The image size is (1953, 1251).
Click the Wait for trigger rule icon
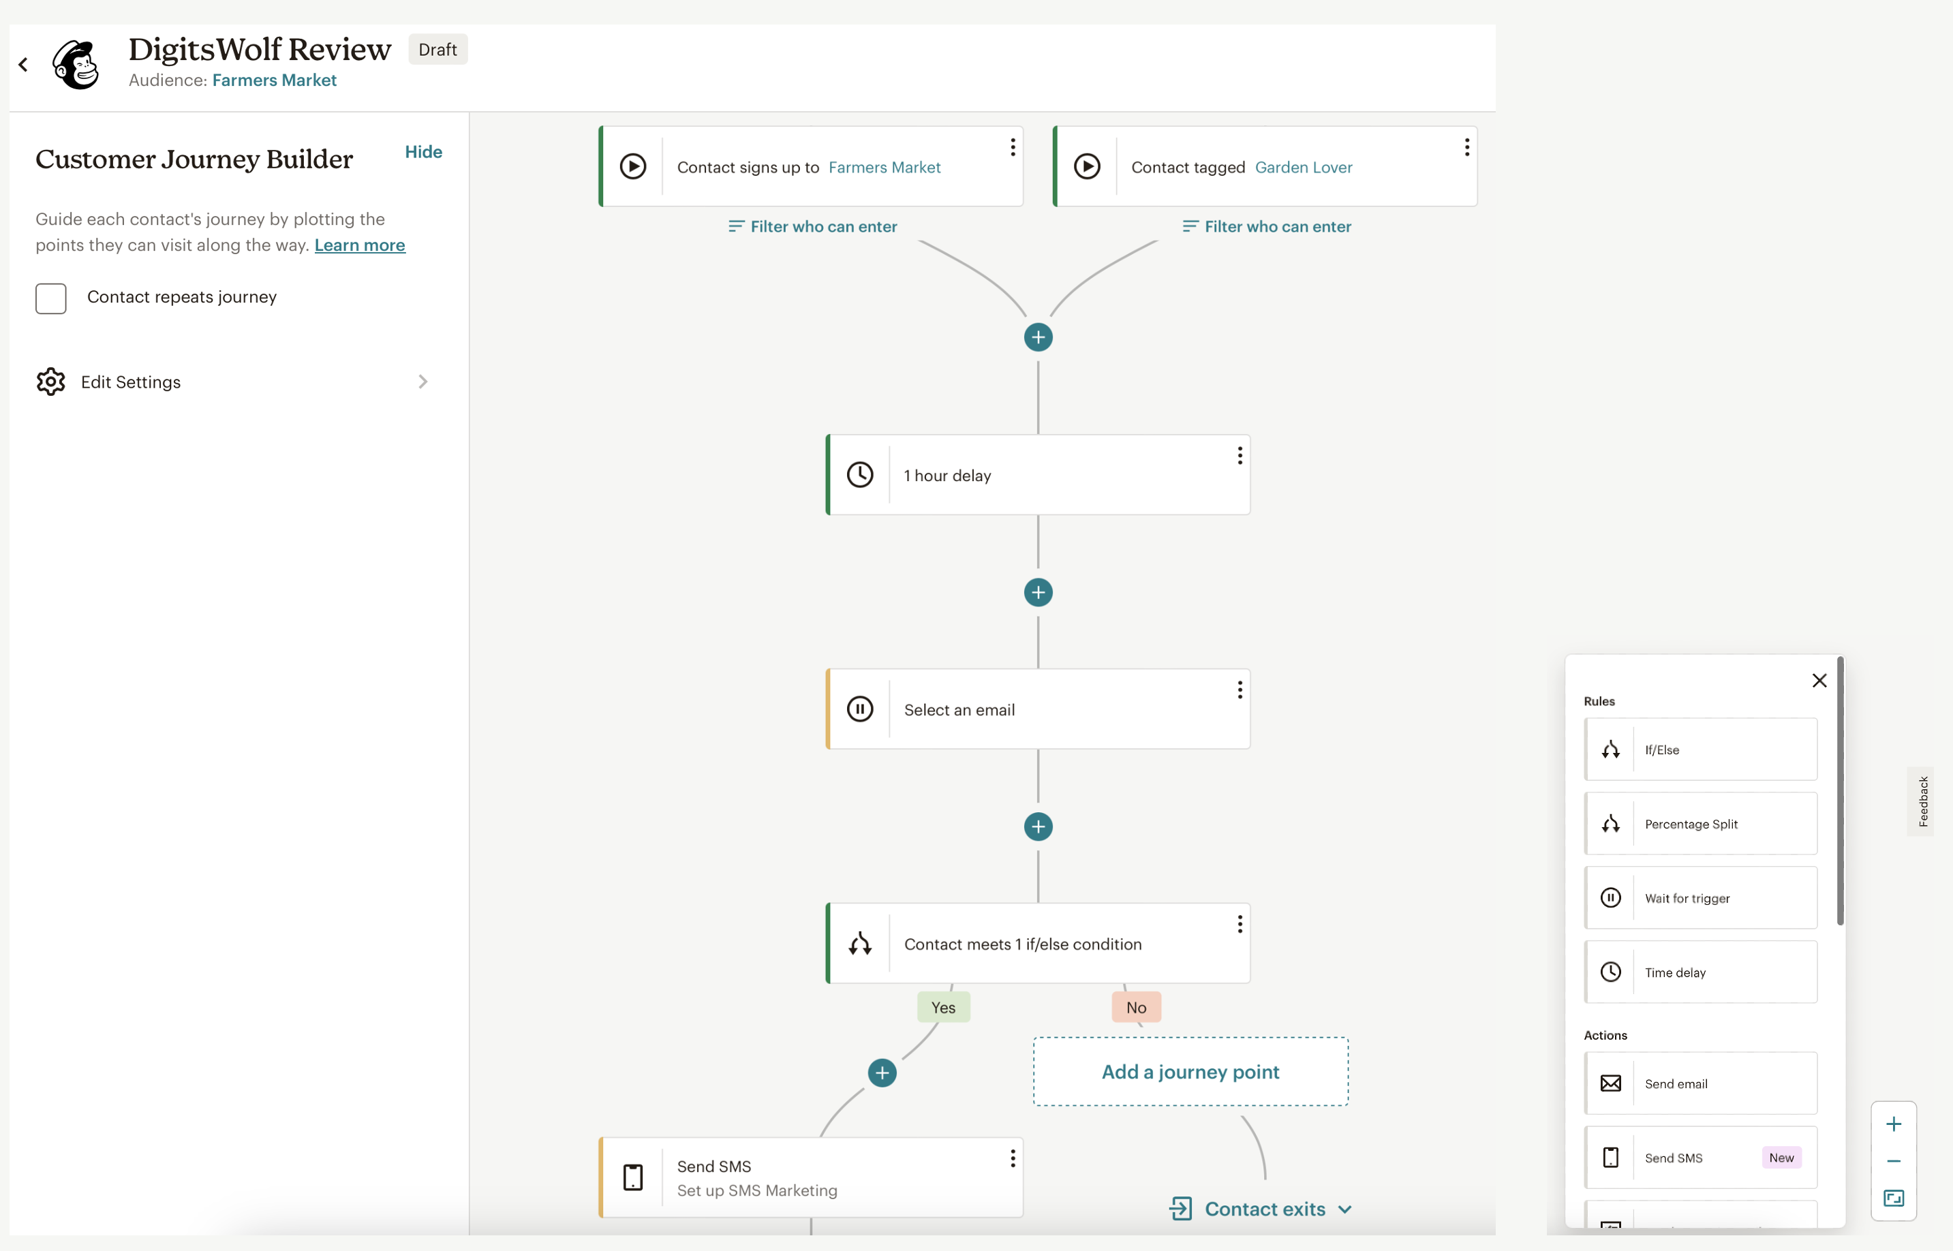pyautogui.click(x=1610, y=897)
